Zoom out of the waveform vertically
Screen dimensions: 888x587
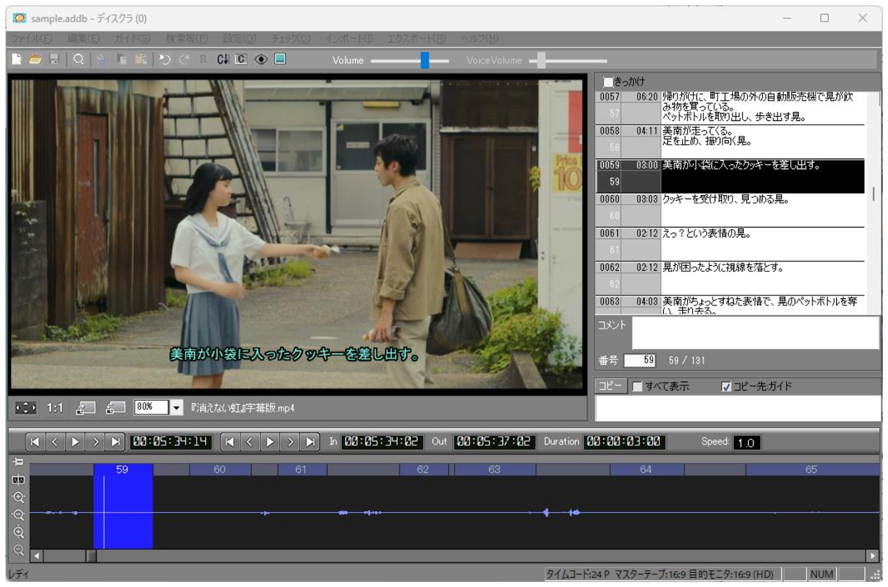point(19,549)
